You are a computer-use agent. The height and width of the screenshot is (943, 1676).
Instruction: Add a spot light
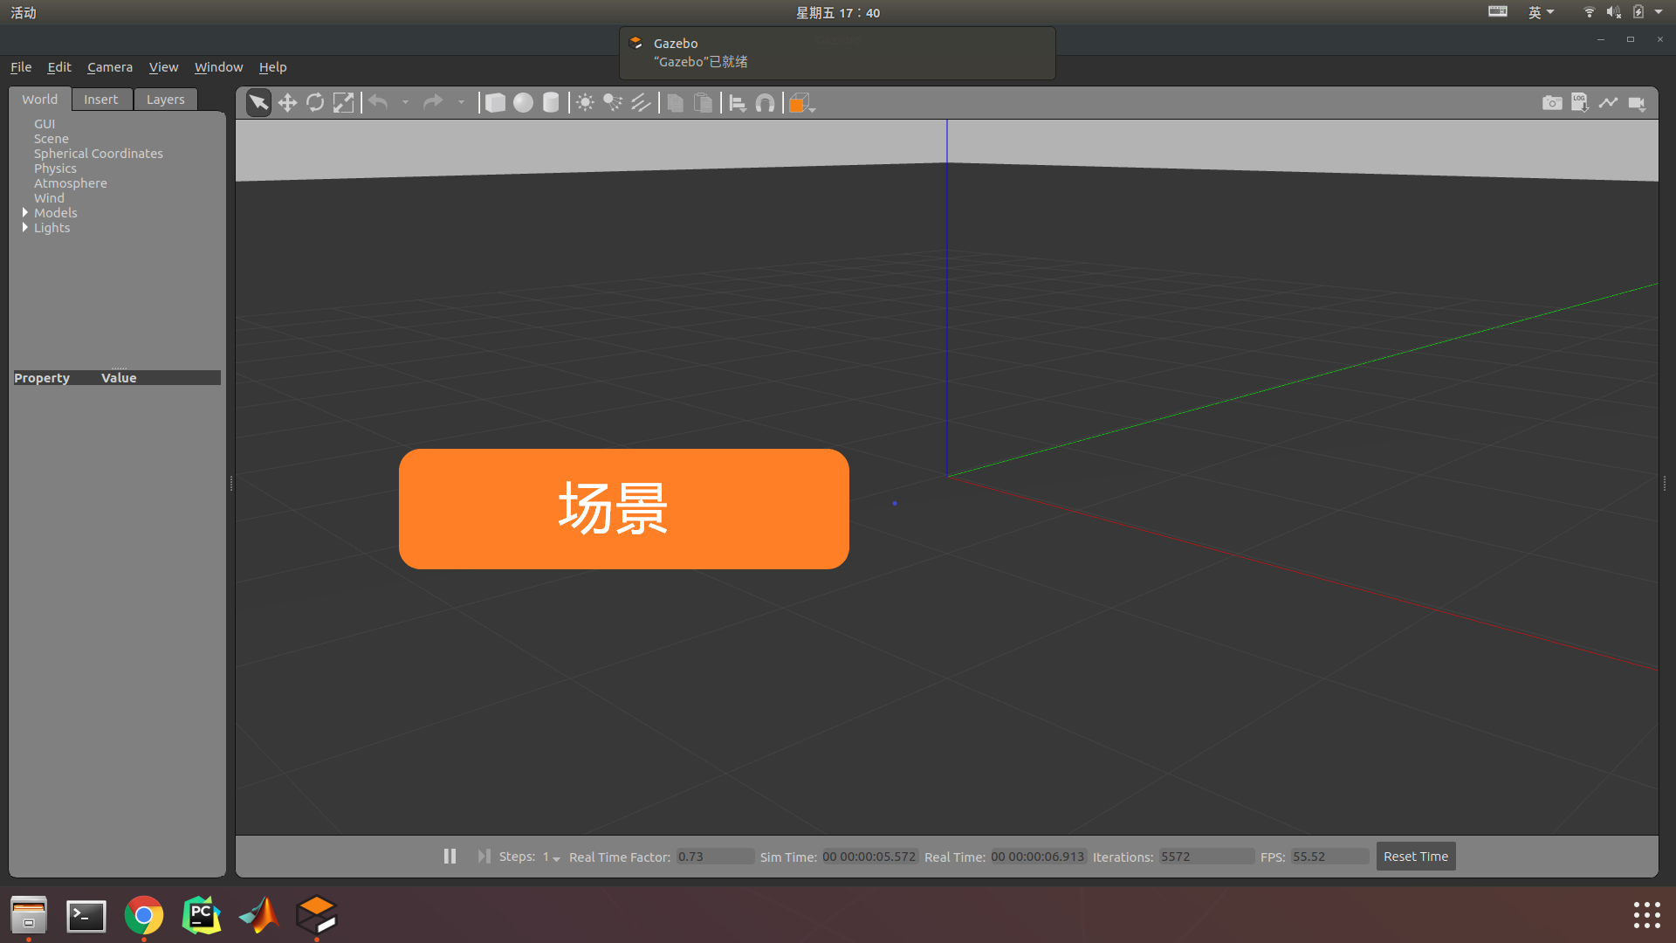coord(613,103)
